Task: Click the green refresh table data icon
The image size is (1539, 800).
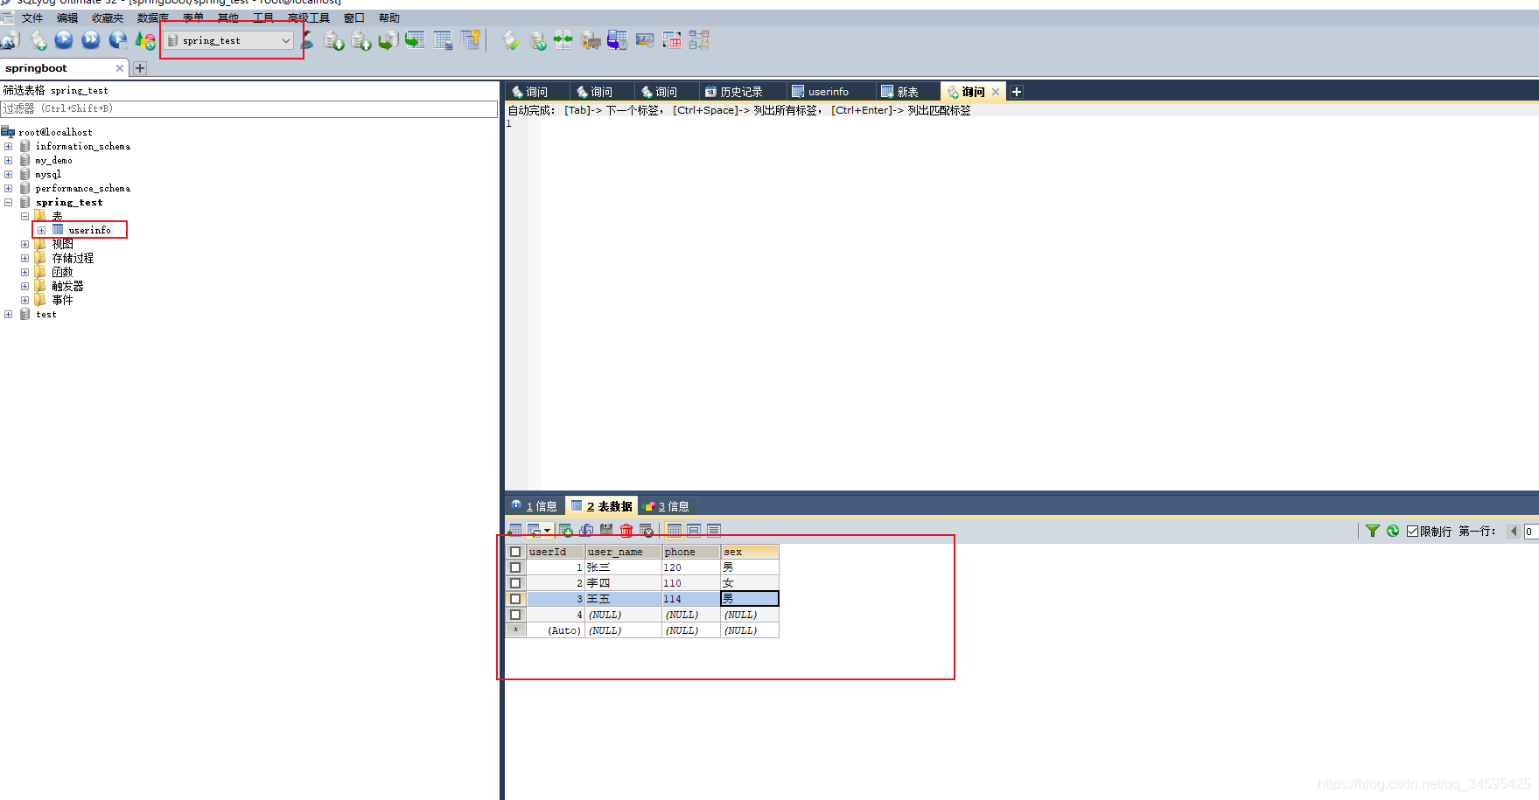Action: tap(1393, 531)
